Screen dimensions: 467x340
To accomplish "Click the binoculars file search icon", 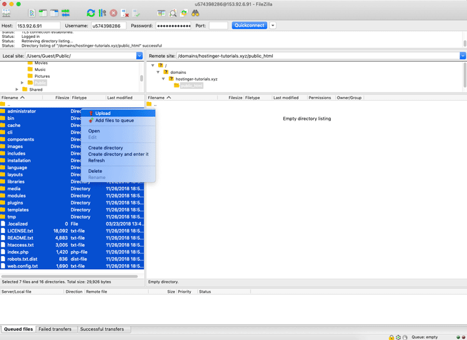I will click(196, 12).
